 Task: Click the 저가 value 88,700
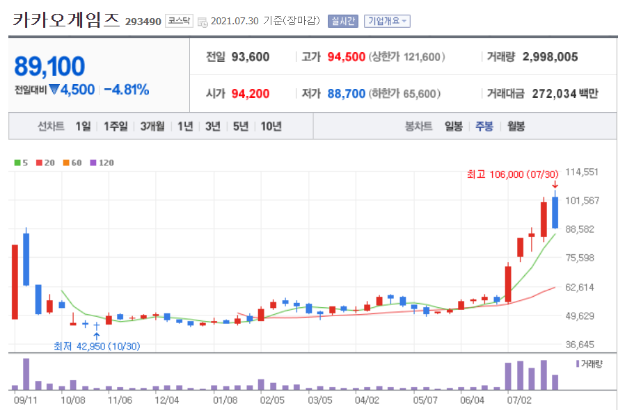(347, 94)
